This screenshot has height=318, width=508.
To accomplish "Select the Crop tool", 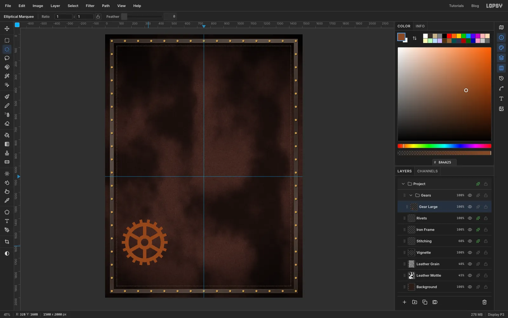I will [x=7, y=242].
